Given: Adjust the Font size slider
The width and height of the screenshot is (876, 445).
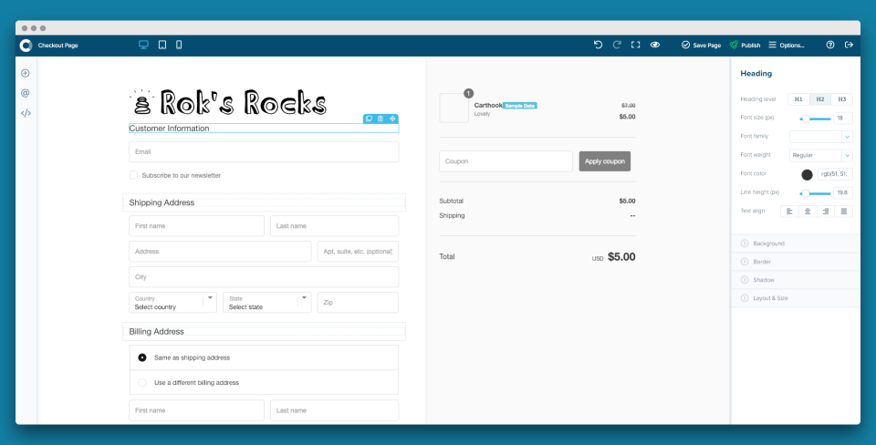Looking at the screenshot, I should (815, 119).
